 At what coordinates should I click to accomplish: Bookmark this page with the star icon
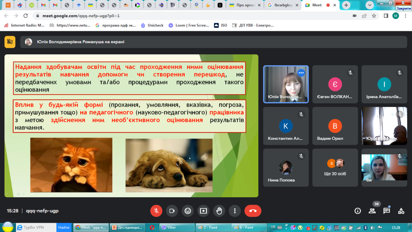374,16
